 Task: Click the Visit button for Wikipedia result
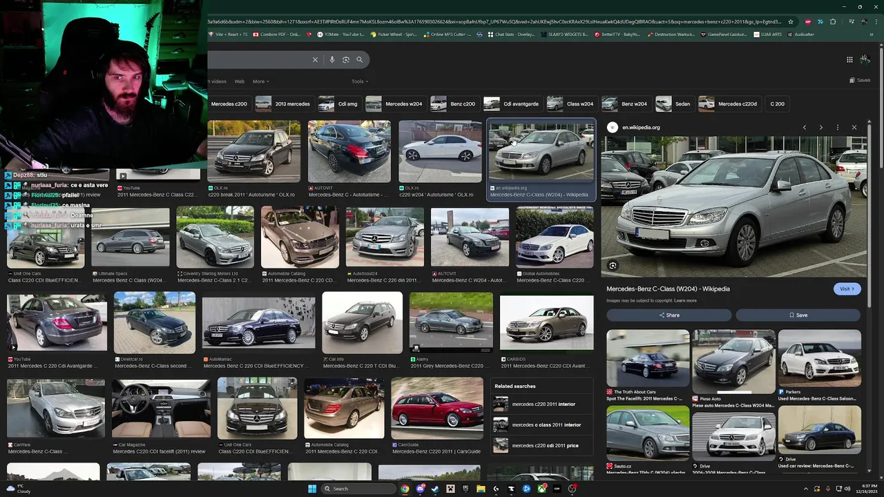click(847, 289)
